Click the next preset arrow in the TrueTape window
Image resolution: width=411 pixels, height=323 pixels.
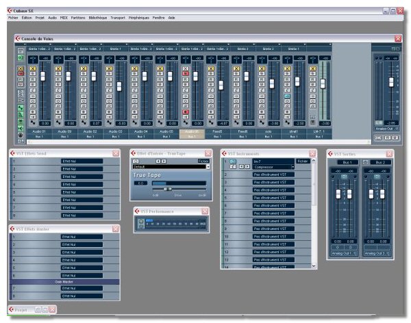pyautogui.click(x=164, y=161)
